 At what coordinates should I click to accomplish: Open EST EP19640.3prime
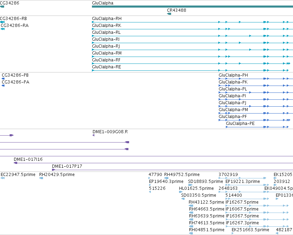[x=166, y=182]
